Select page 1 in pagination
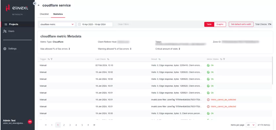This screenshot has width=276, height=130. tap(58, 125)
